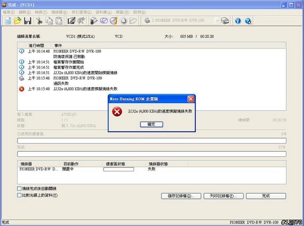Click the red X icon in the dialog

point(117,111)
